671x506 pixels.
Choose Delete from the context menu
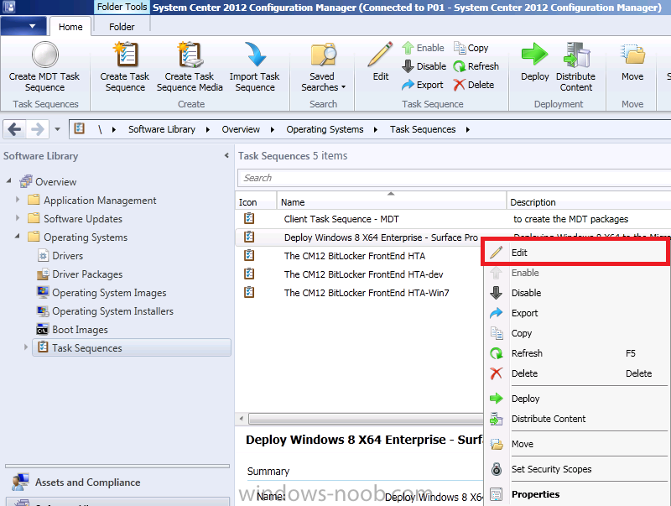coord(576,373)
